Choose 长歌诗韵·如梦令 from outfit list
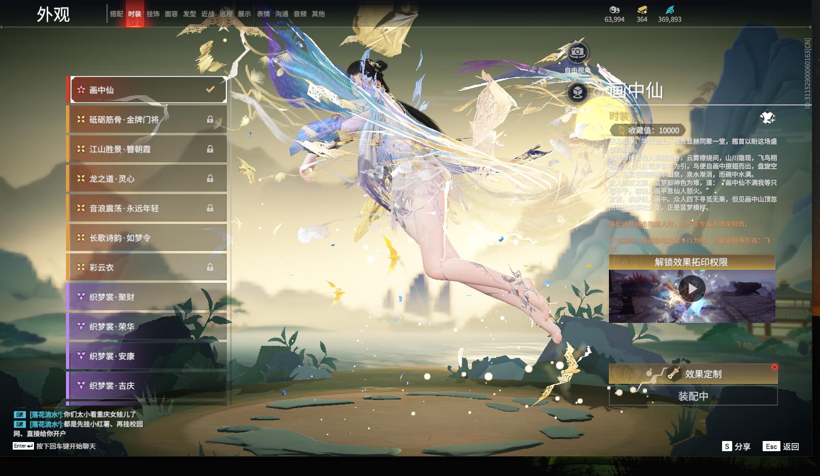This screenshot has width=820, height=476. [147, 238]
